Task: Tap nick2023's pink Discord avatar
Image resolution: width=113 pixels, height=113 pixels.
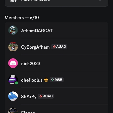Action: pyautogui.click(x=13, y=63)
